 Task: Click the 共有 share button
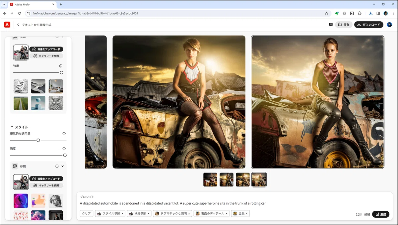pyautogui.click(x=344, y=25)
